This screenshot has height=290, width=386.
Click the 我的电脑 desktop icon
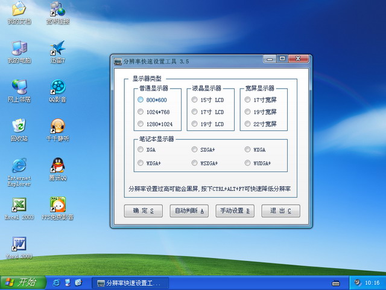click(x=19, y=49)
